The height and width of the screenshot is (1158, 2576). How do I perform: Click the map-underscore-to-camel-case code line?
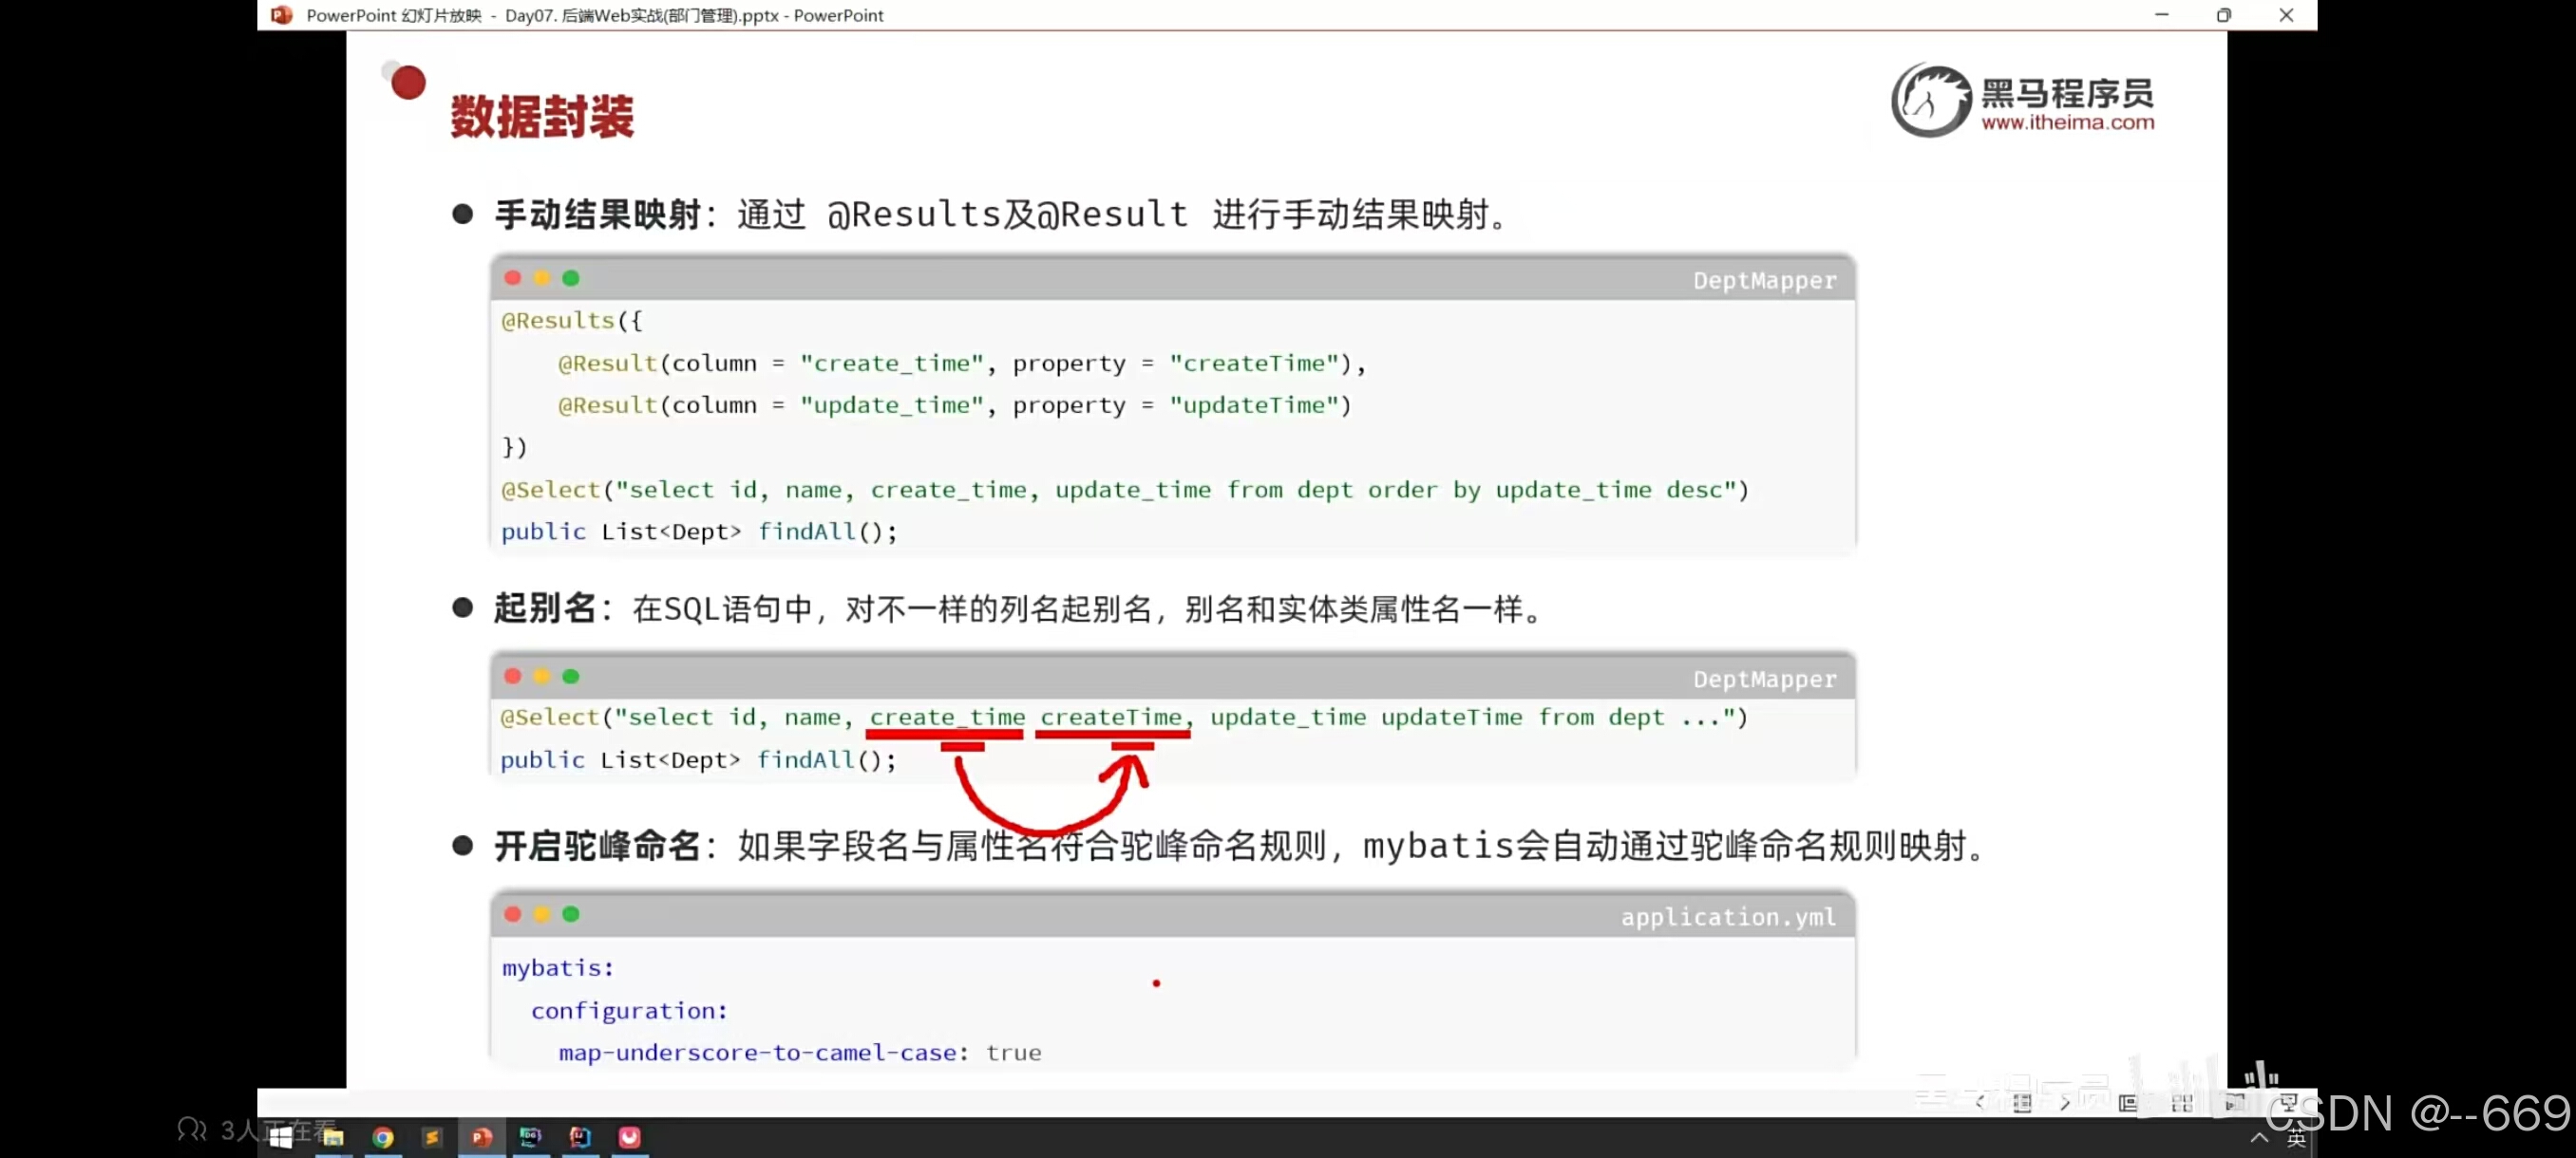pyautogui.click(x=799, y=1052)
